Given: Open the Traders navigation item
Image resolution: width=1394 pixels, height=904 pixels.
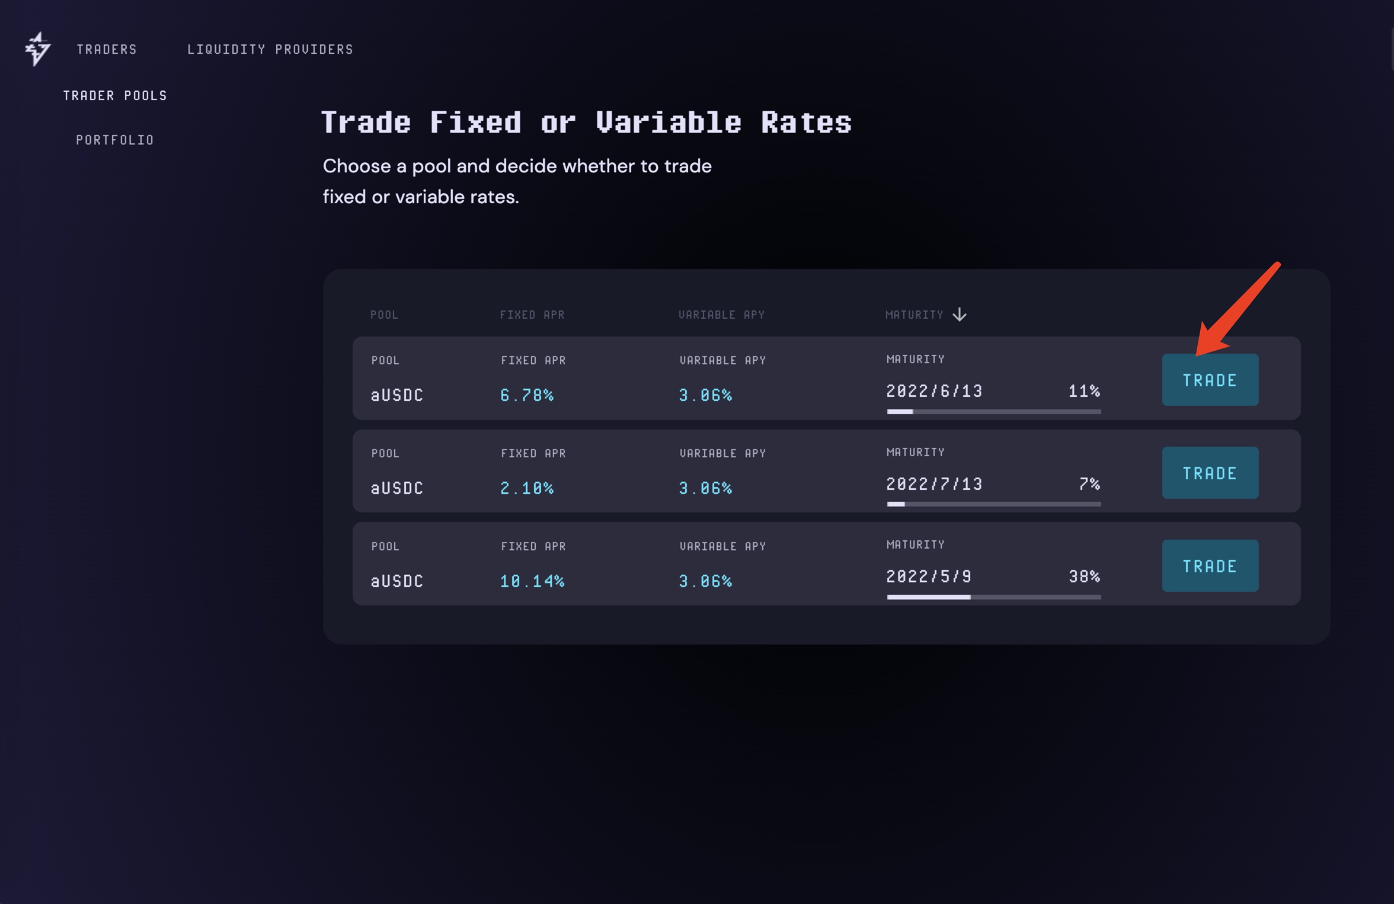Looking at the screenshot, I should point(107,49).
